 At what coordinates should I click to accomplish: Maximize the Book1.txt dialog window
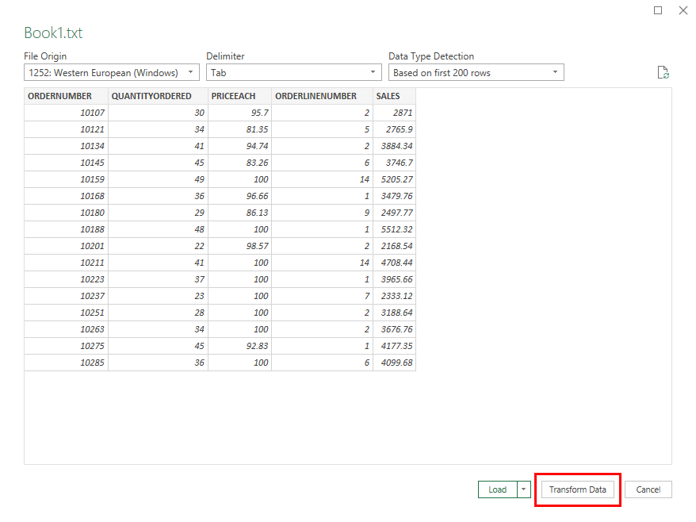[x=658, y=10]
